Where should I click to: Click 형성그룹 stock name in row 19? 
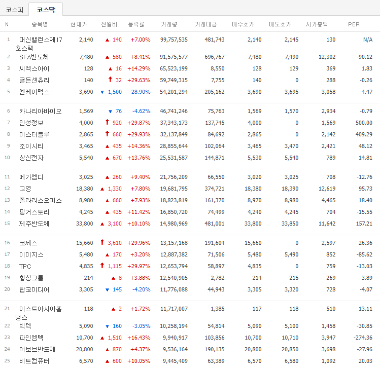[x=31, y=278]
